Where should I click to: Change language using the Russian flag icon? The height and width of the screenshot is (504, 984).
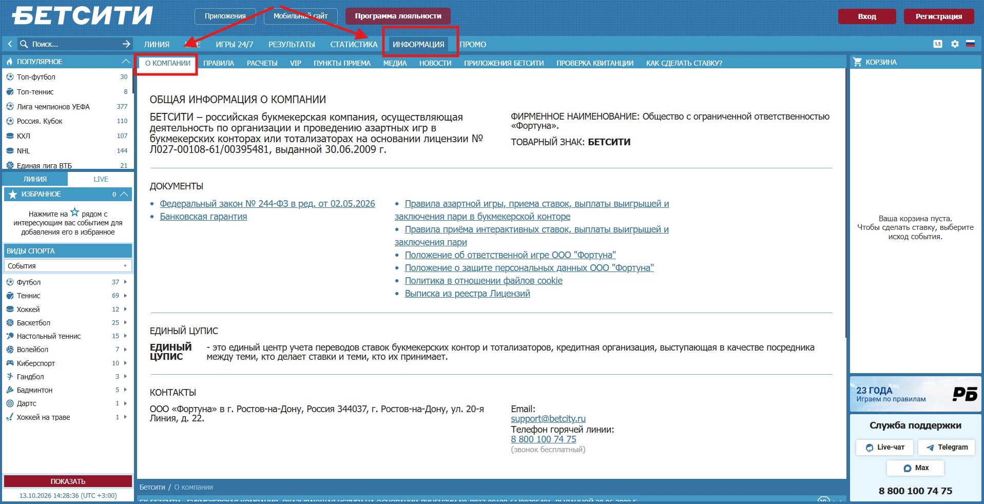tap(970, 44)
